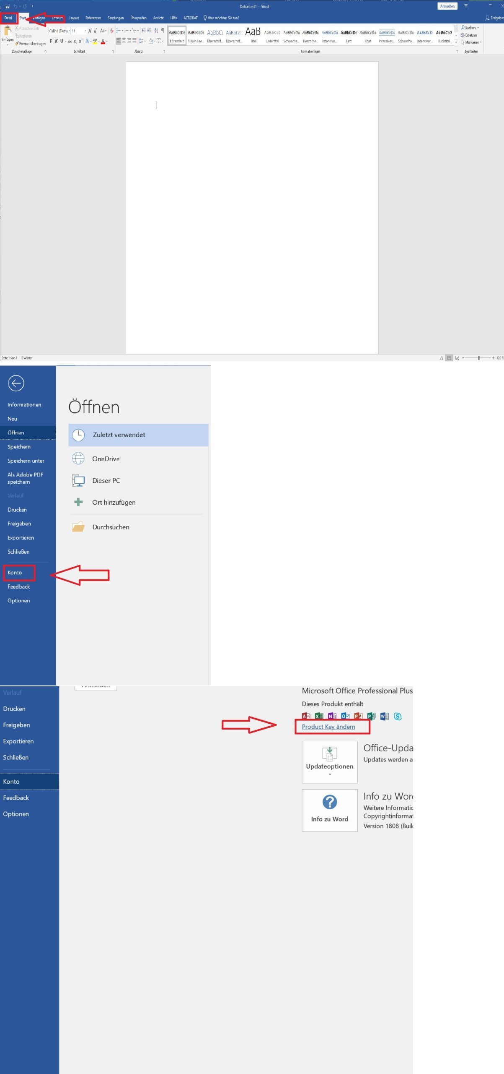Select Konto in the Öffnen backstage menu

15,572
